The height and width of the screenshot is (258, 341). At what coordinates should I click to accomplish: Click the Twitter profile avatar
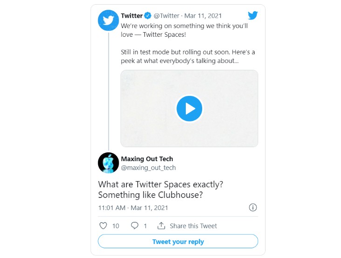click(x=109, y=20)
